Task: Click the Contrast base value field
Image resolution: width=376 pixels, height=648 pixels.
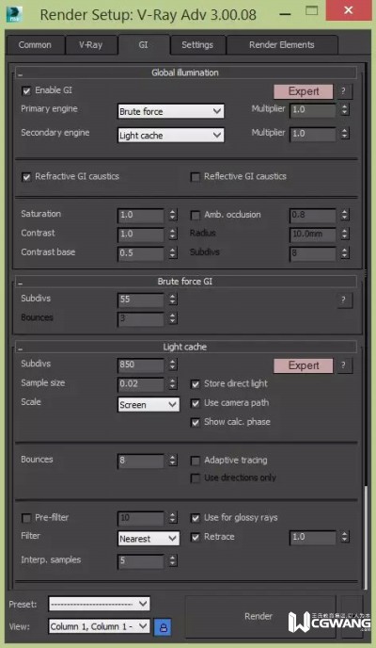Action: 141,253
